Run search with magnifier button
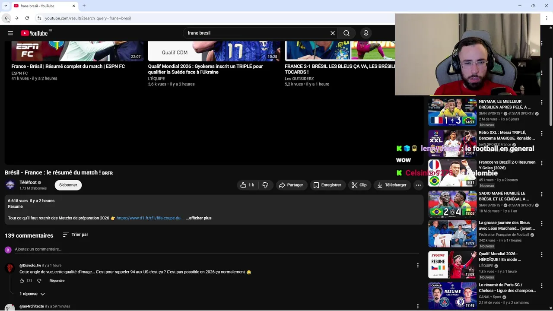Image resolution: width=553 pixels, height=311 pixels. 346,33
